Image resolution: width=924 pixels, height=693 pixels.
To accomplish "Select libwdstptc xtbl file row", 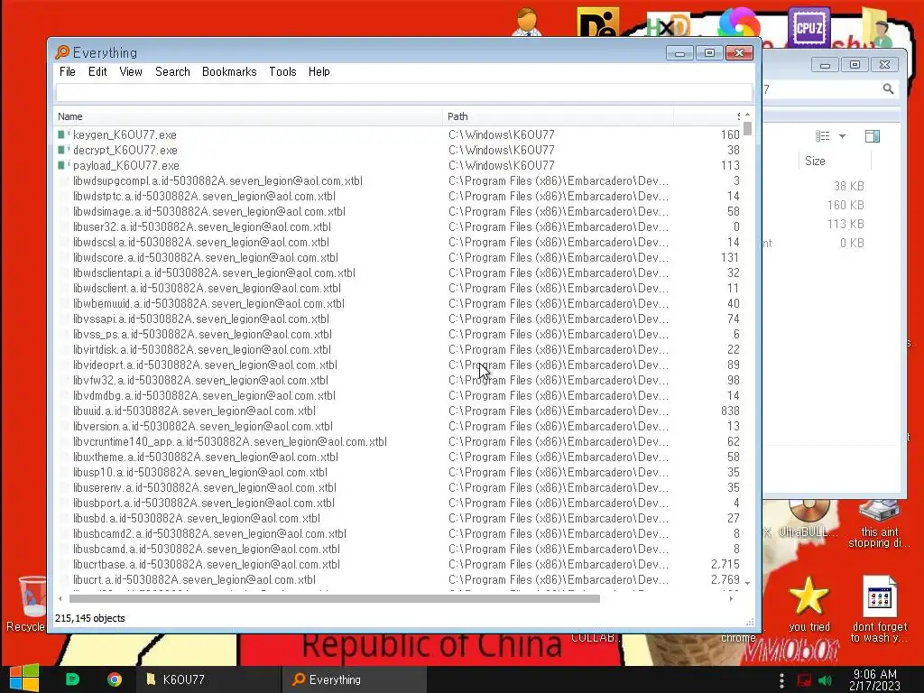I will coord(398,196).
